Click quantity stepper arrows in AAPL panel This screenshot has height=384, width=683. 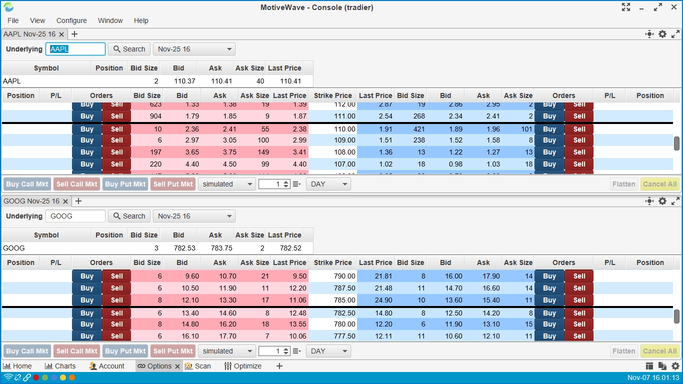(x=286, y=184)
